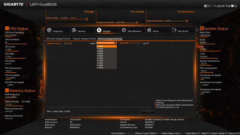Click the CPU Temperature 42.0°C reading

click(x=9, y=71)
